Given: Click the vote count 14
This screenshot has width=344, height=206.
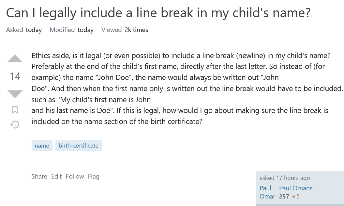Looking at the screenshot, I should click(x=15, y=76).
